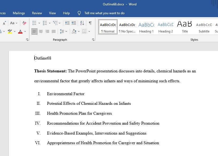Image resolution: width=218 pixels, height=156 pixels.
Task: Click the Outline68.docx title bar text
Action: click(x=114, y=4)
